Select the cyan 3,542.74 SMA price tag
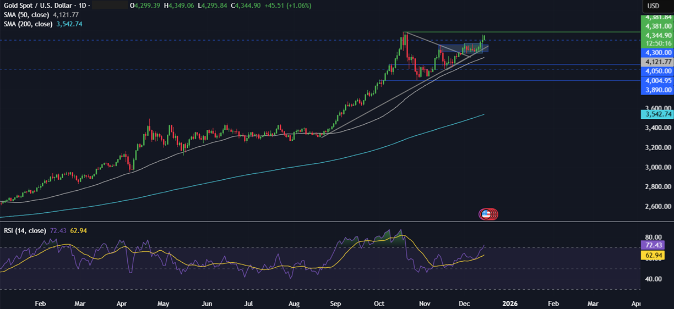 (x=657, y=114)
